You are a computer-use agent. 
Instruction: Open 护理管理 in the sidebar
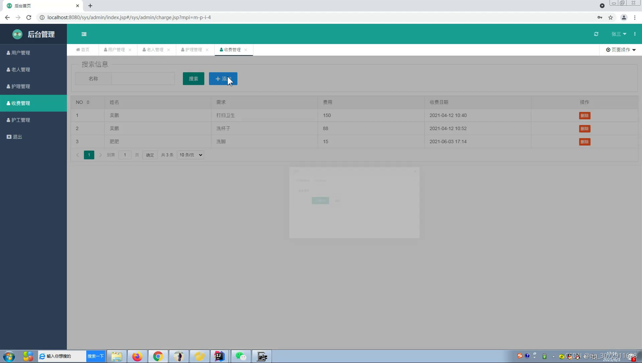coord(33,86)
